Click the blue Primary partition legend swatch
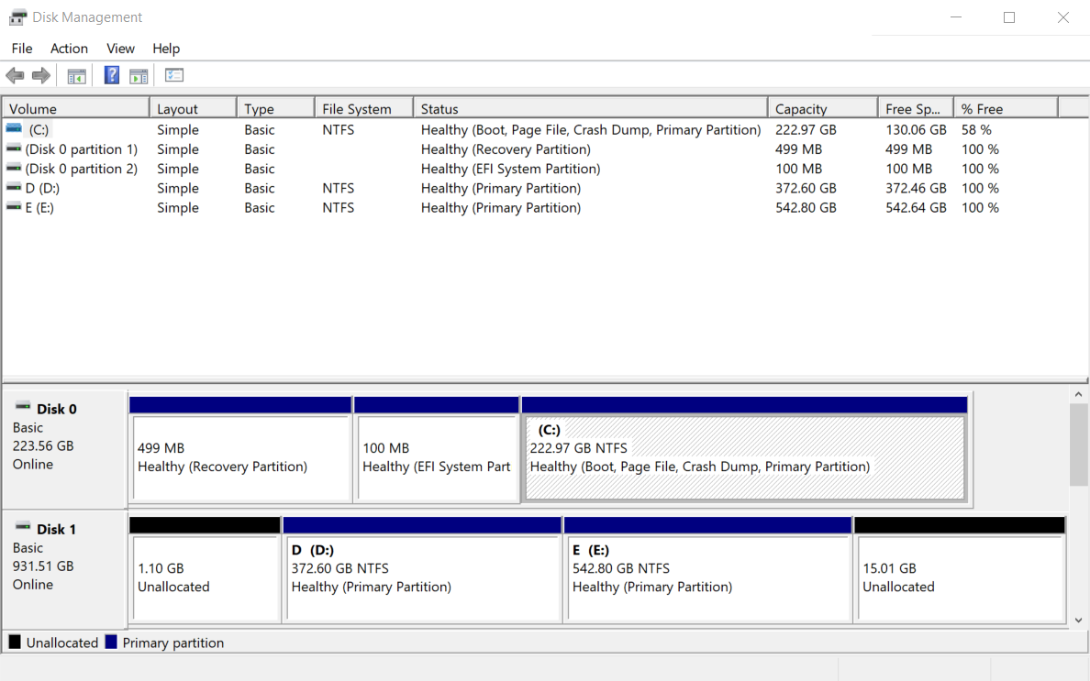Viewport: 1090px width, 681px height. [110, 642]
